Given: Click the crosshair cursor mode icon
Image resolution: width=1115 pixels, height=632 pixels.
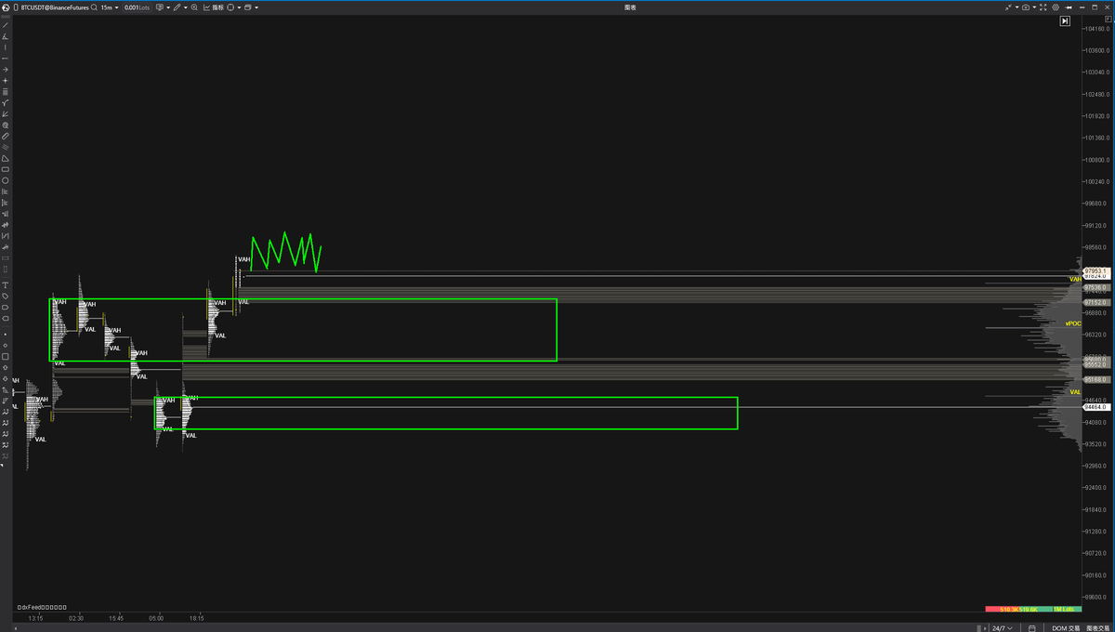Looking at the screenshot, I should 230,7.
